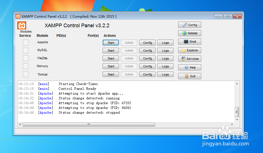
Task: Open the Tomcat Config button
Action: click(x=147, y=74)
